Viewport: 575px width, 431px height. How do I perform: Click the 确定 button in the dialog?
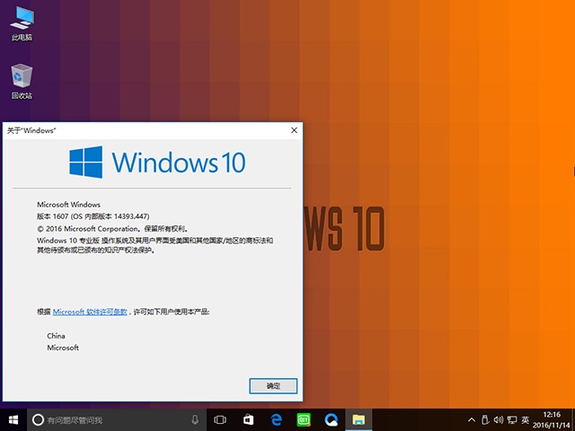273,385
